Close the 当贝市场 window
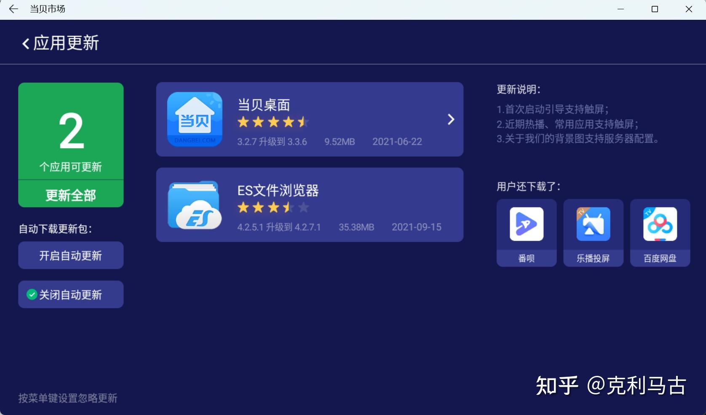Image resolution: width=706 pixels, height=415 pixels. [689, 9]
